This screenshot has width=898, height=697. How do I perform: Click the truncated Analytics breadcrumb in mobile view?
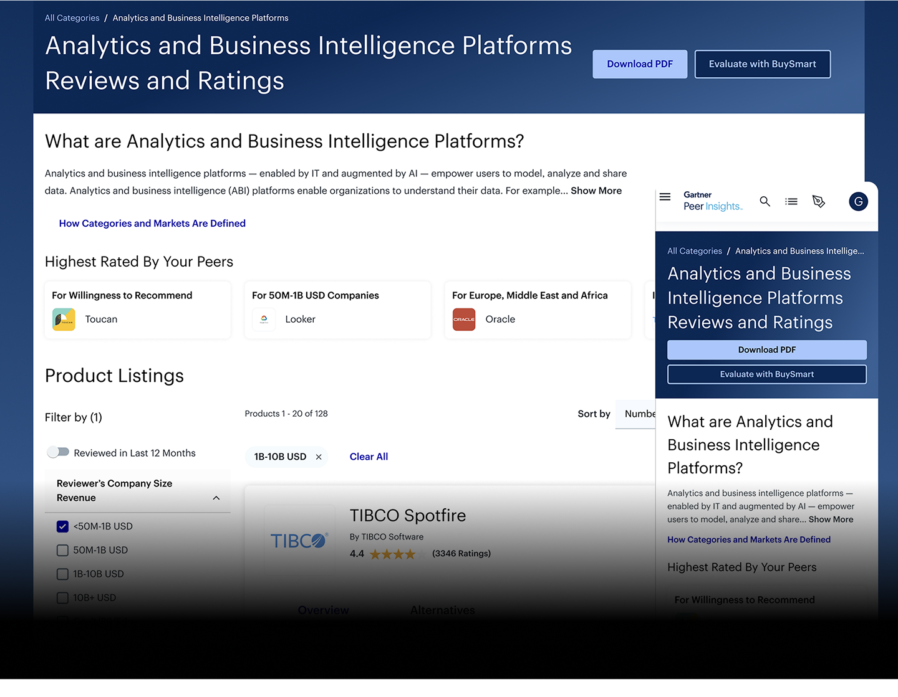799,251
